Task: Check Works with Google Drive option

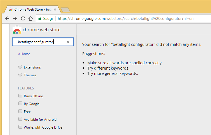Action: click(20, 127)
